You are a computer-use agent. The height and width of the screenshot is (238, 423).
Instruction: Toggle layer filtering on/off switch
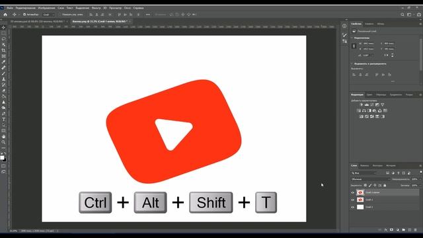(x=421, y=172)
